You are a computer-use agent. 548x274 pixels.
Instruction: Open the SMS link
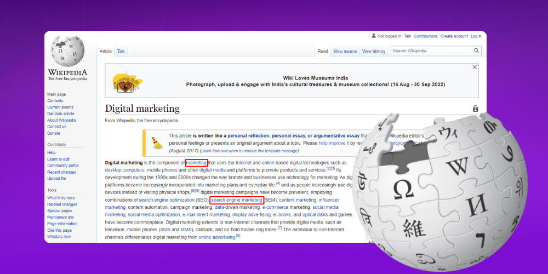[165, 230]
